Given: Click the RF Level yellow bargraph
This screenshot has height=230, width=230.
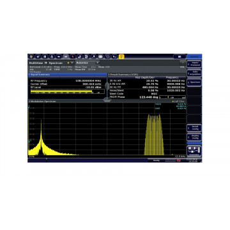Looking at the screenshot, I should point(68,91).
